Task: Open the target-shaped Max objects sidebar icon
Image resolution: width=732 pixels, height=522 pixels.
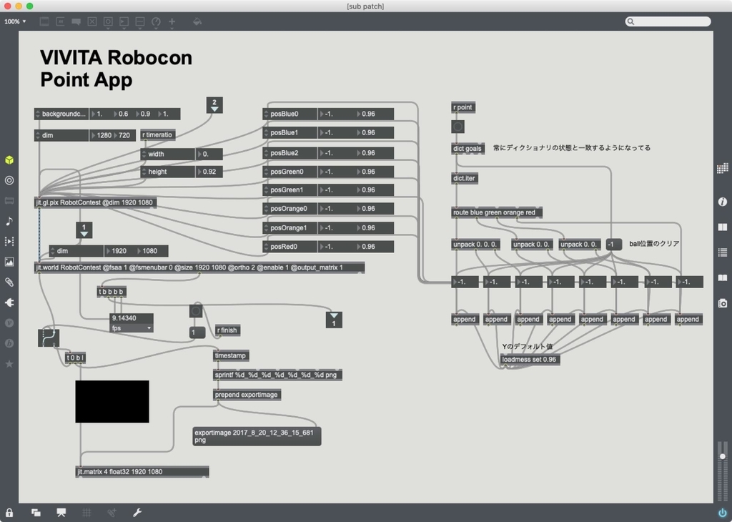Action: click(x=9, y=180)
